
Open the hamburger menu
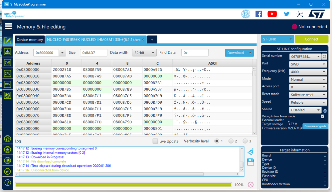[x=8, y=27]
